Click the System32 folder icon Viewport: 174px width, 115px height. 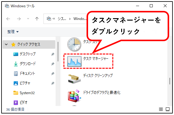point(16,93)
